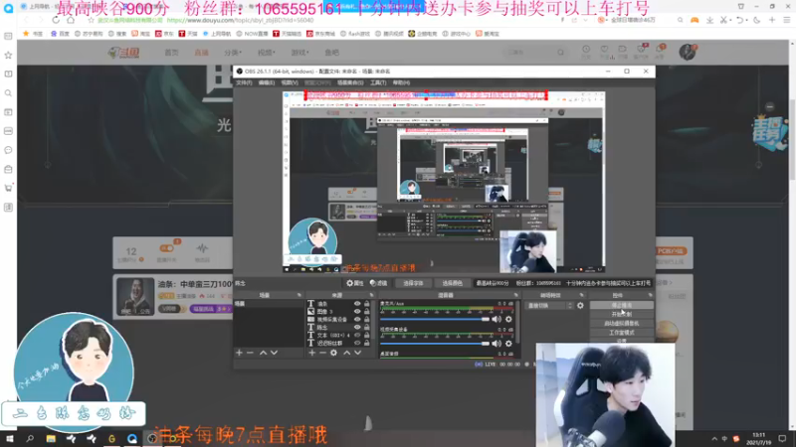Reload the browser page
796x447 pixels.
click(56, 20)
